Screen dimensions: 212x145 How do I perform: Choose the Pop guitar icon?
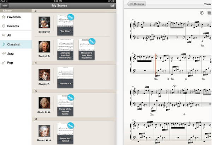3,63
